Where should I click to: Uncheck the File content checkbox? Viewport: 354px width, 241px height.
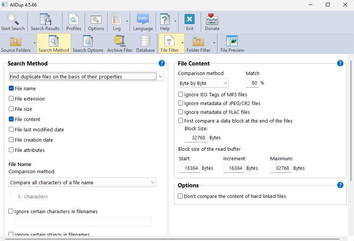(x=11, y=119)
